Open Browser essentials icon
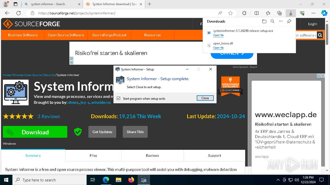330x185 pixels. point(302,13)
